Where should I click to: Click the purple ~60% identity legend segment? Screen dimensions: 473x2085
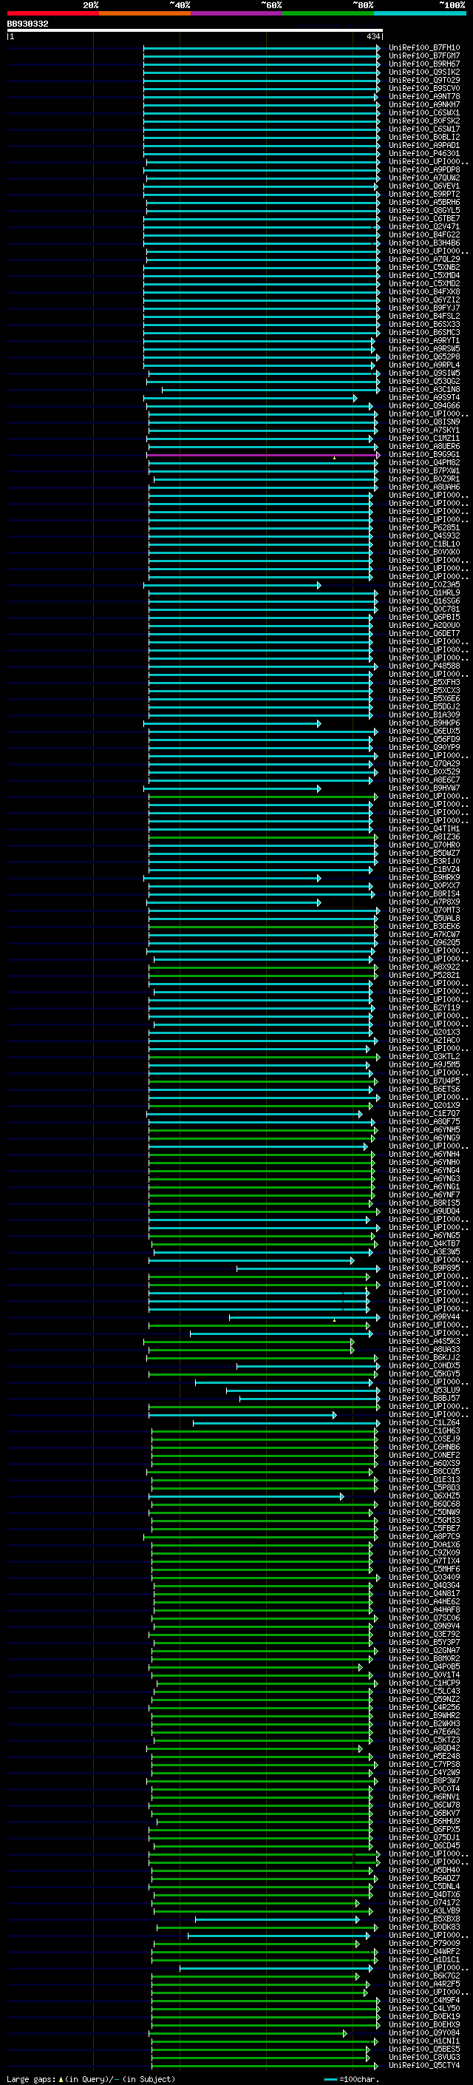tap(236, 13)
